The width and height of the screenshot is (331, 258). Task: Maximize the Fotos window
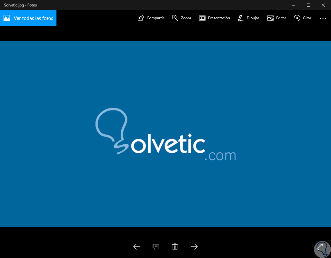point(308,5)
